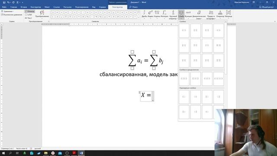
Task: Click the pi equation icon in Quick Access
Action: (x=17, y=2)
